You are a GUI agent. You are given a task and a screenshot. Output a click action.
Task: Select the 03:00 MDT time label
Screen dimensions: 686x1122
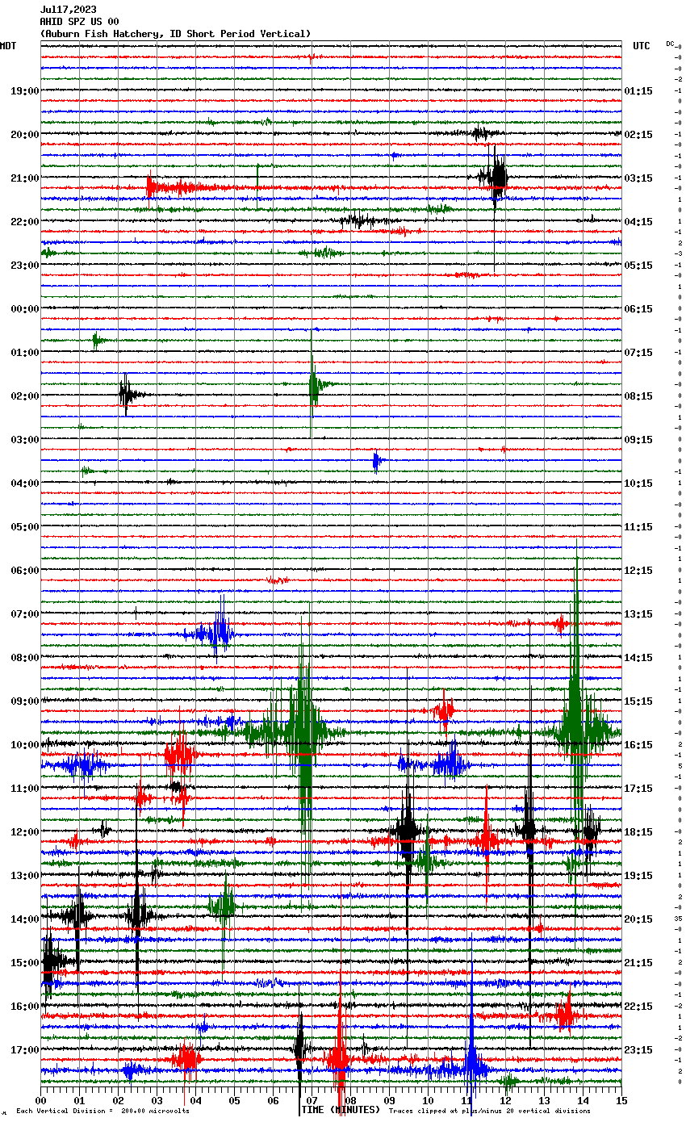[25, 440]
